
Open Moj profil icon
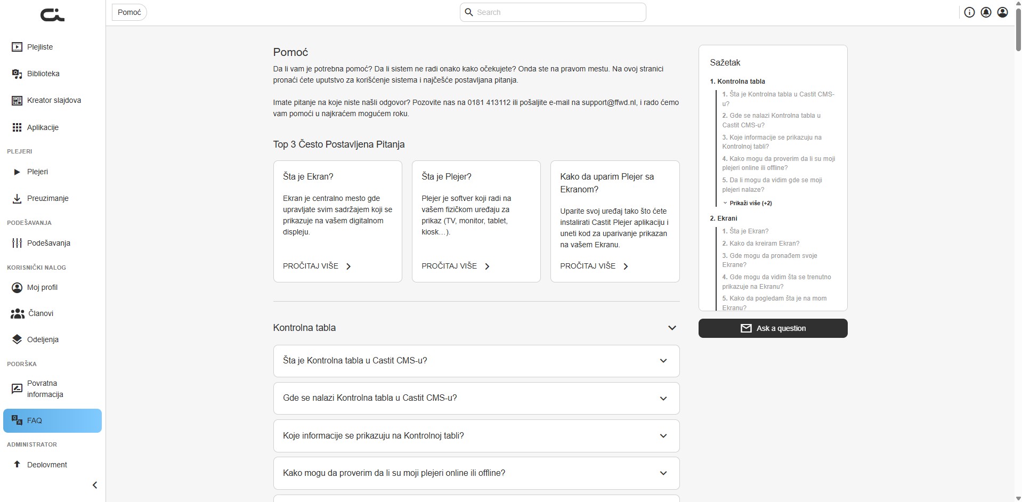(17, 287)
